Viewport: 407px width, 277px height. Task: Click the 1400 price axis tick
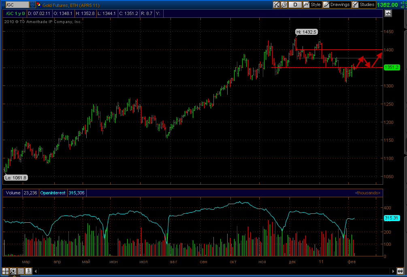pos(388,50)
